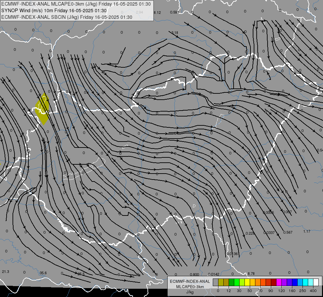Screen dimensions: 323x297
Task: Click the legend MLCAPE0-3km label
Action: point(190,287)
